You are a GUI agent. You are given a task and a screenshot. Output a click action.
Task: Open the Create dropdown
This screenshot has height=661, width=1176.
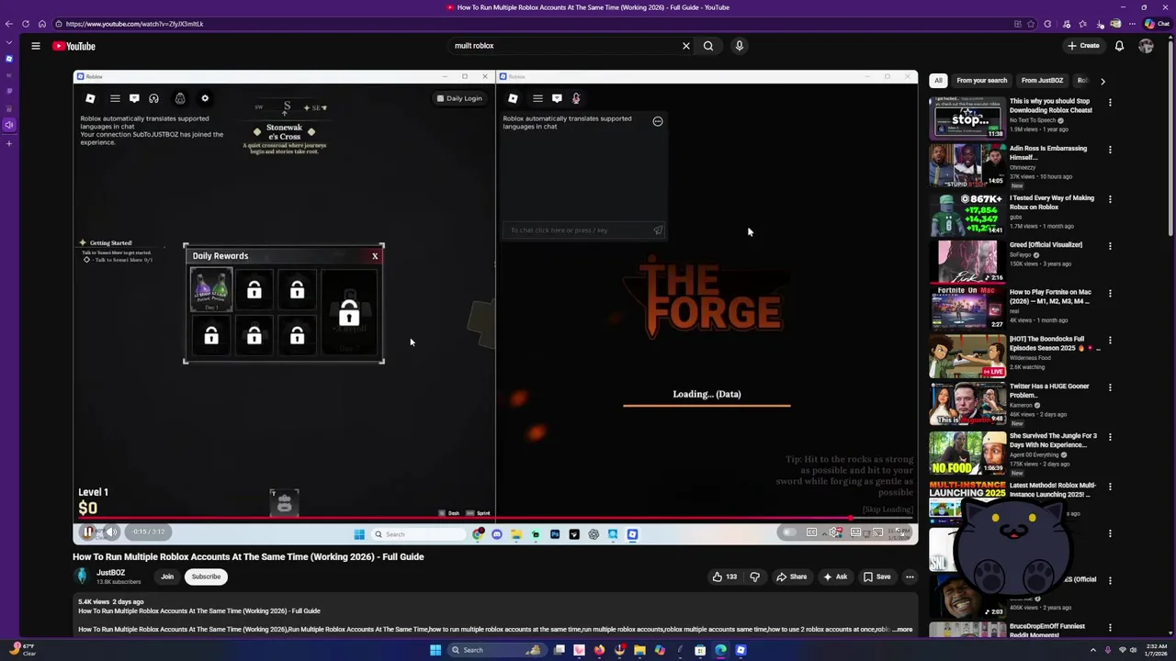1083,46
